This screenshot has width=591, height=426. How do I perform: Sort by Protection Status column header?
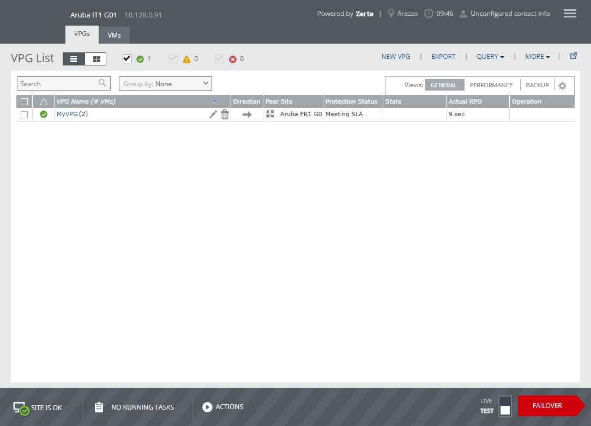pyautogui.click(x=353, y=102)
